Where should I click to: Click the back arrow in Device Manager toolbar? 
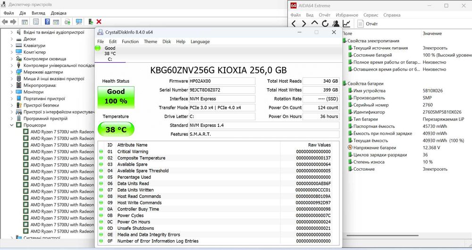click(5, 22)
